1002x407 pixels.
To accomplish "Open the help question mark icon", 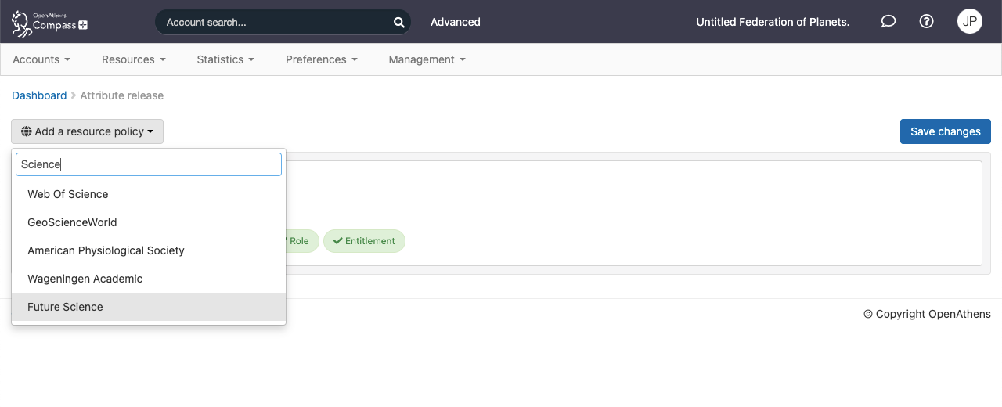I will click(x=926, y=22).
